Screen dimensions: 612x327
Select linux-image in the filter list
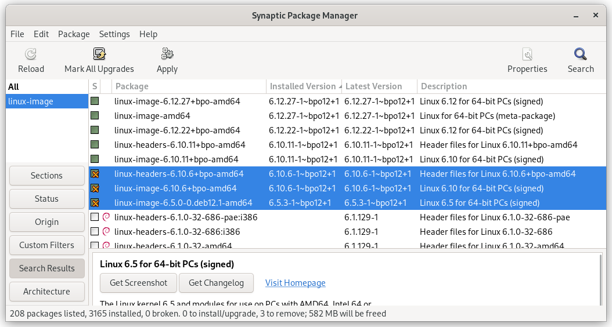pyautogui.click(x=30, y=101)
